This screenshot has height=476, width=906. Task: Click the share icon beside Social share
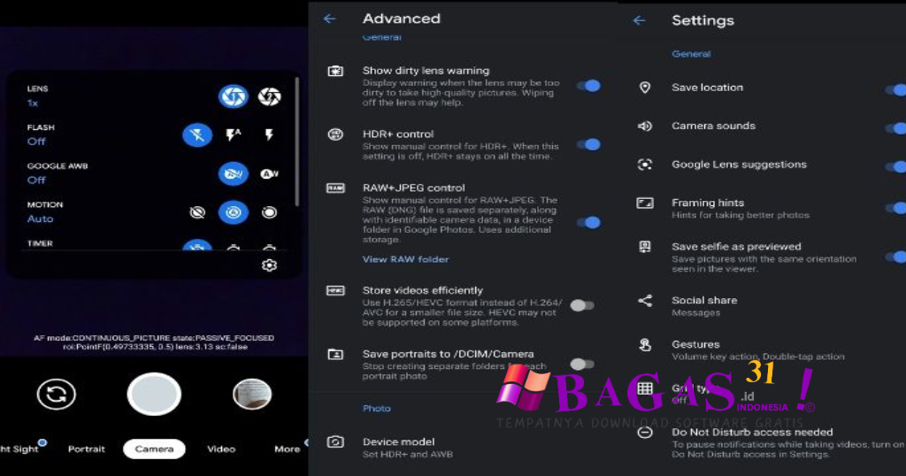point(645,301)
